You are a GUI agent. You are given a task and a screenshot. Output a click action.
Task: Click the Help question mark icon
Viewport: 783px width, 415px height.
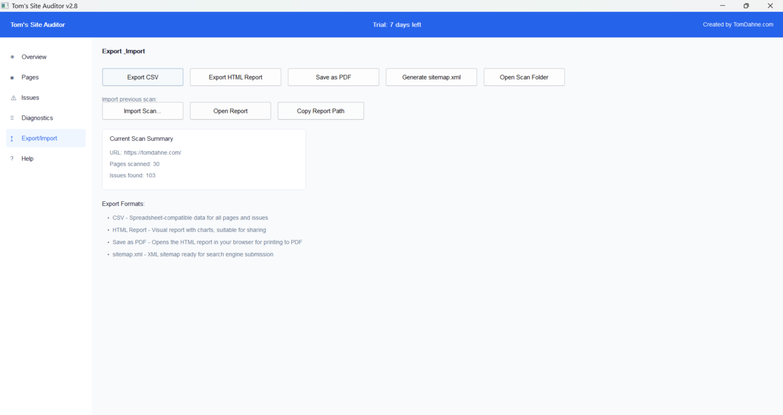click(x=12, y=158)
